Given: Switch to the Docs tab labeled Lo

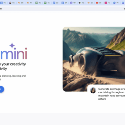Looking at the screenshot, I should pos(56,3).
